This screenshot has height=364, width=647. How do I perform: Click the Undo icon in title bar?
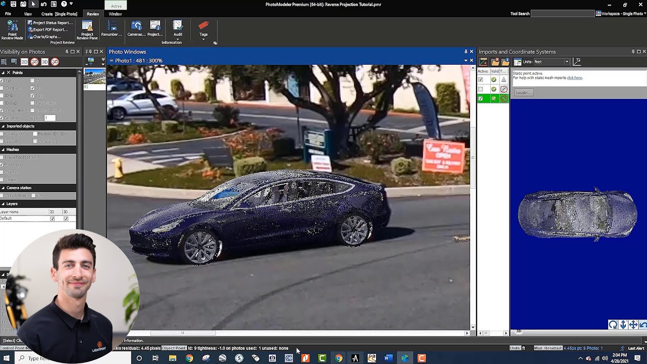(43, 4)
